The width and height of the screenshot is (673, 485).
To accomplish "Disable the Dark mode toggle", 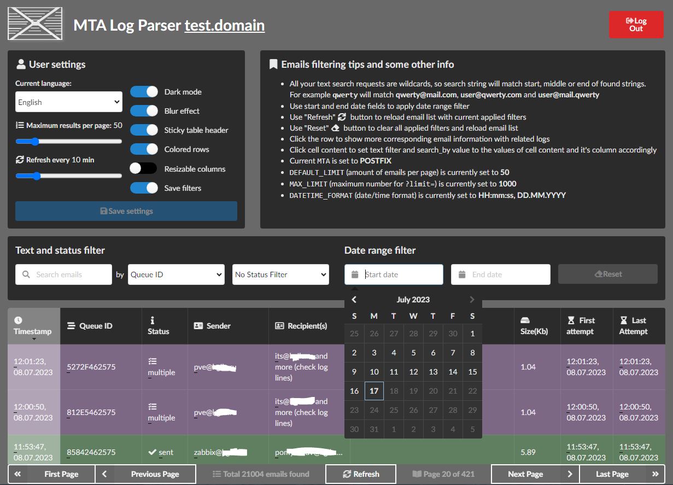I will coord(144,92).
